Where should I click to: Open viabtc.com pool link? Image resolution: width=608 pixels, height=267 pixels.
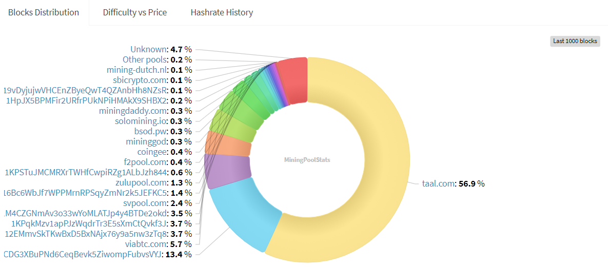(146, 244)
